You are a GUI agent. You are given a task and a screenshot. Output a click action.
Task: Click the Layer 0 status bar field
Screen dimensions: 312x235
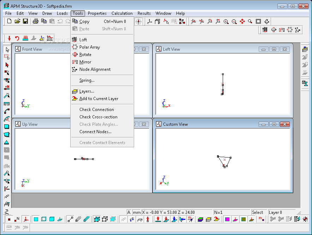click(x=281, y=212)
